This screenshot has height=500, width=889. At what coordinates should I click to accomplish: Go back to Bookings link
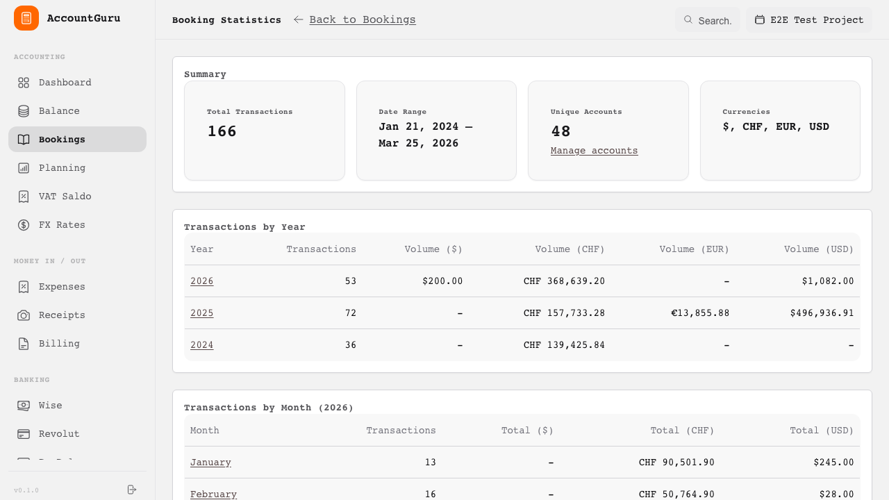(362, 19)
